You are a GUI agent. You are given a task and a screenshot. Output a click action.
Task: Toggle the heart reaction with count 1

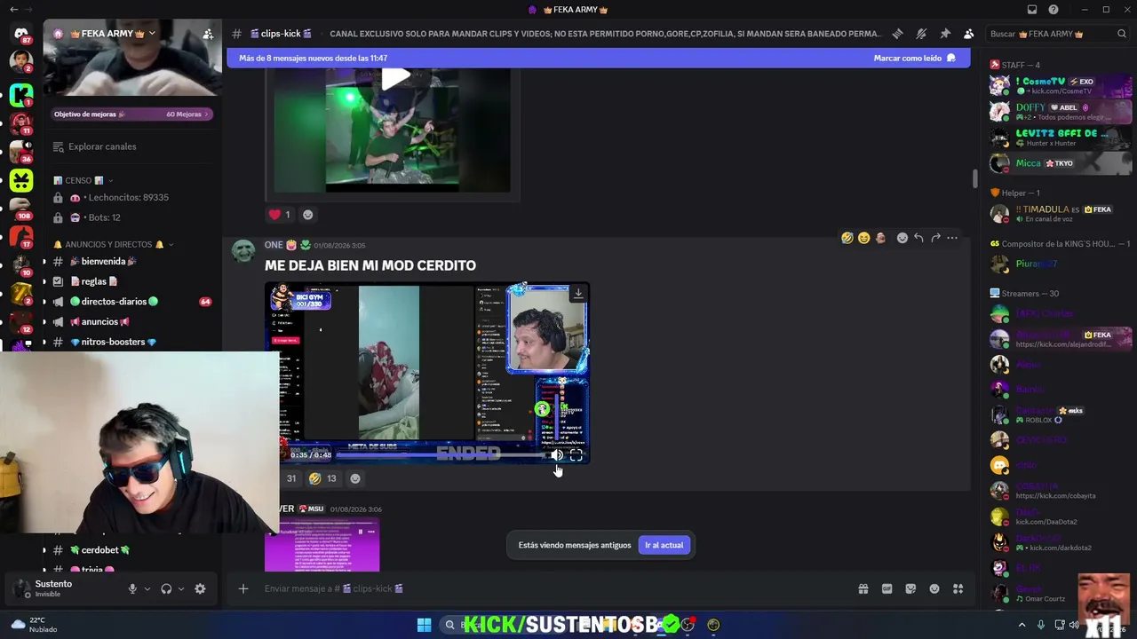[x=280, y=214]
